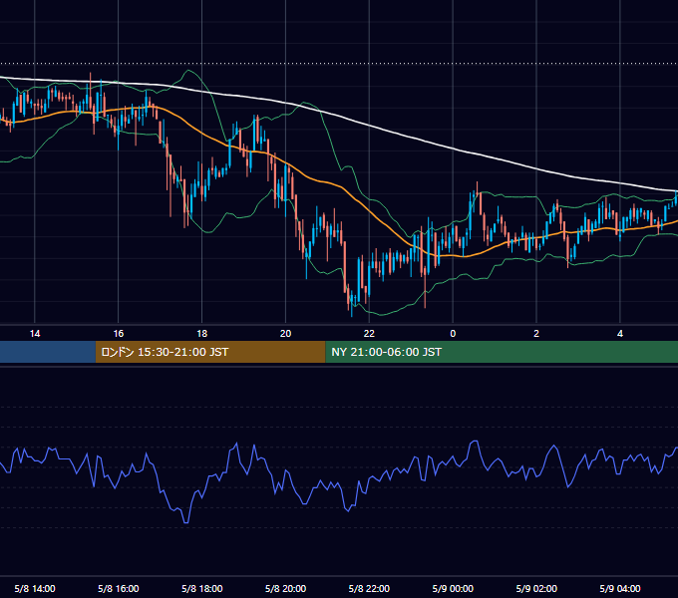Viewport: 678px width, 598px height.
Task: Click the London session band 15:30-21:00 JST
Action: click(x=210, y=352)
